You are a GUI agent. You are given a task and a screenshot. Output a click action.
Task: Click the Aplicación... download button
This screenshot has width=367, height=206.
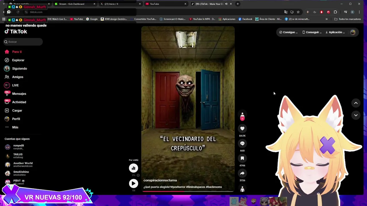pyautogui.click(x=335, y=32)
